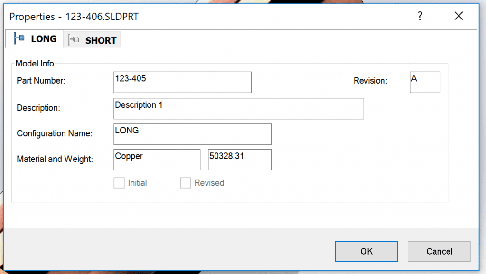Click the LONG configuration flag icon

coord(19,39)
